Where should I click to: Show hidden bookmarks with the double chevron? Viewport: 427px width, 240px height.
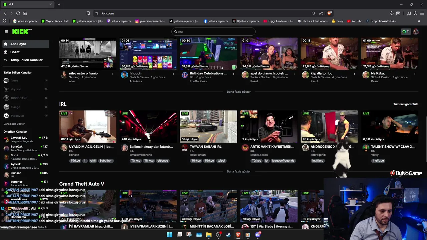pos(419,21)
